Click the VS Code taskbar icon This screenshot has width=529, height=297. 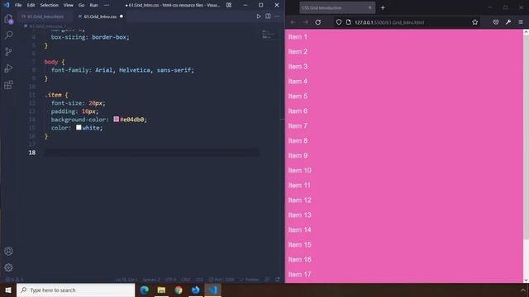[212, 290]
